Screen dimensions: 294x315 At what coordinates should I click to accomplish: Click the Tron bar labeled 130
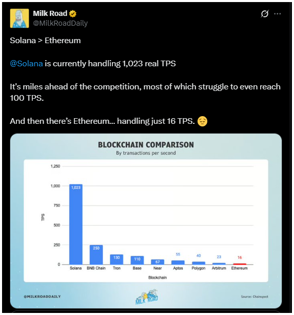click(116, 260)
